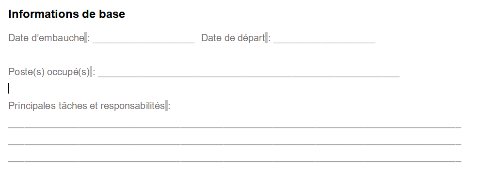Click the non-breaking space mark after 'départ'
Image resolution: width=478 pixels, height=175 pixels.
coord(266,38)
